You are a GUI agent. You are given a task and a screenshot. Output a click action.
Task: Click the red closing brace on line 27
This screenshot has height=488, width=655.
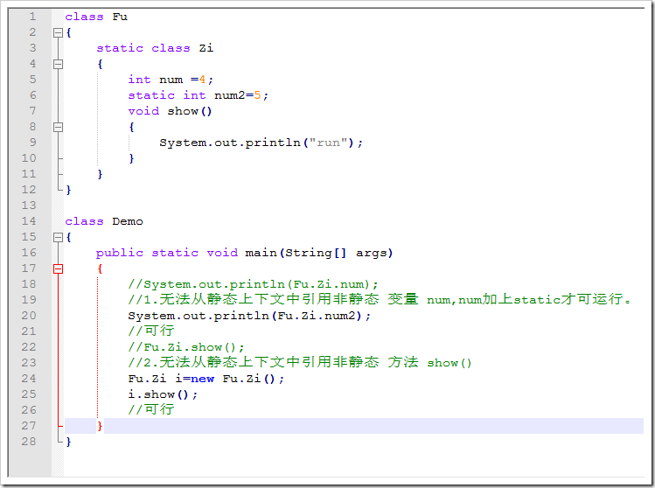(x=100, y=426)
